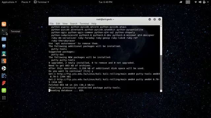Open Burp Suite from the dock

pyautogui.click(x=4, y=61)
